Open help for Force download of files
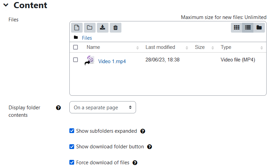This screenshot has height=167, width=269. click(135, 163)
